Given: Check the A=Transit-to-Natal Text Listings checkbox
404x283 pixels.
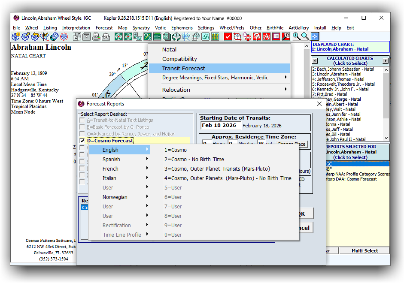Looking at the screenshot, I should (82, 120).
